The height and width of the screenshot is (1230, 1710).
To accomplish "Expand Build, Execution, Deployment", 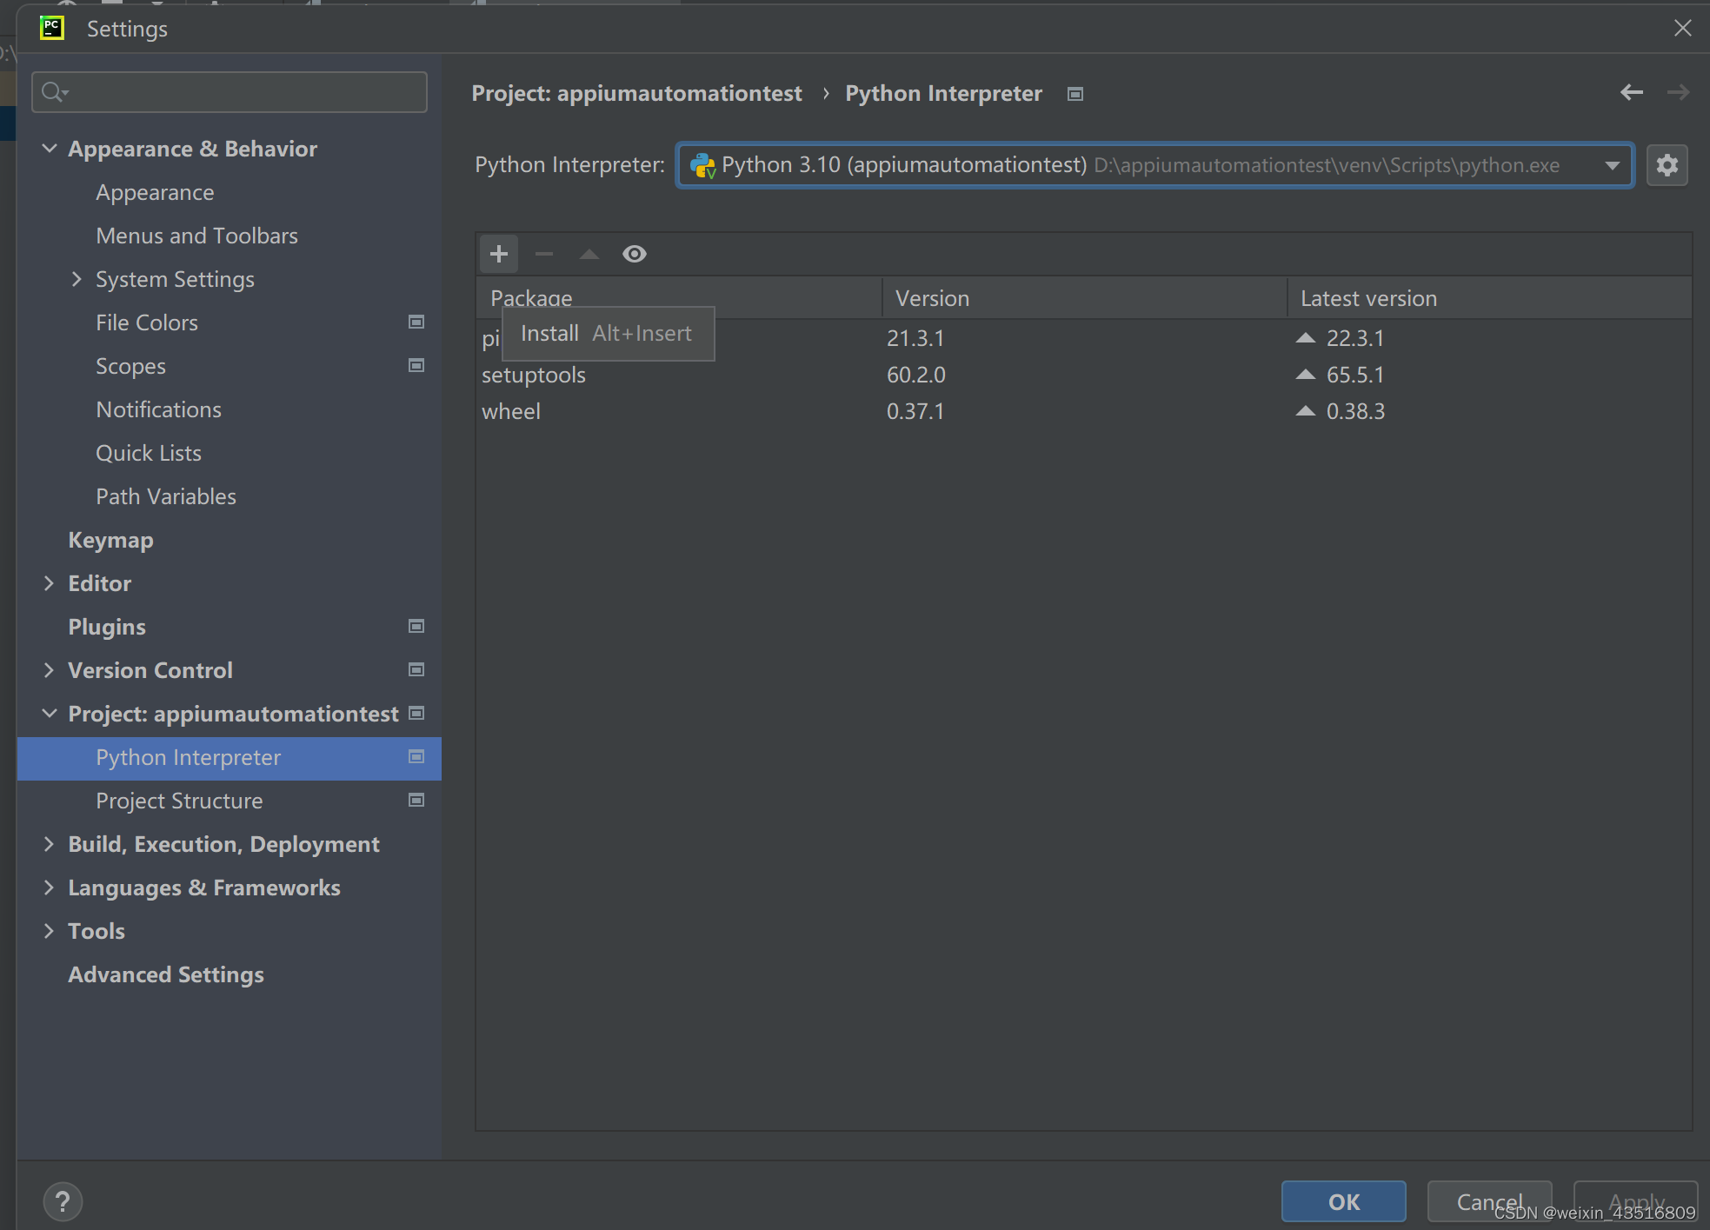I will pos(50,844).
